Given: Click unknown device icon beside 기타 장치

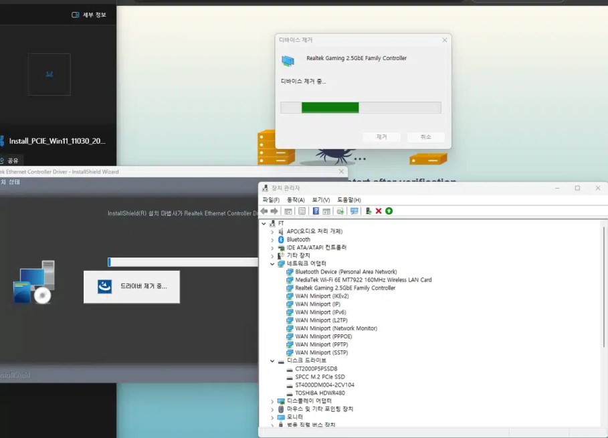Looking at the screenshot, I should tap(281, 256).
